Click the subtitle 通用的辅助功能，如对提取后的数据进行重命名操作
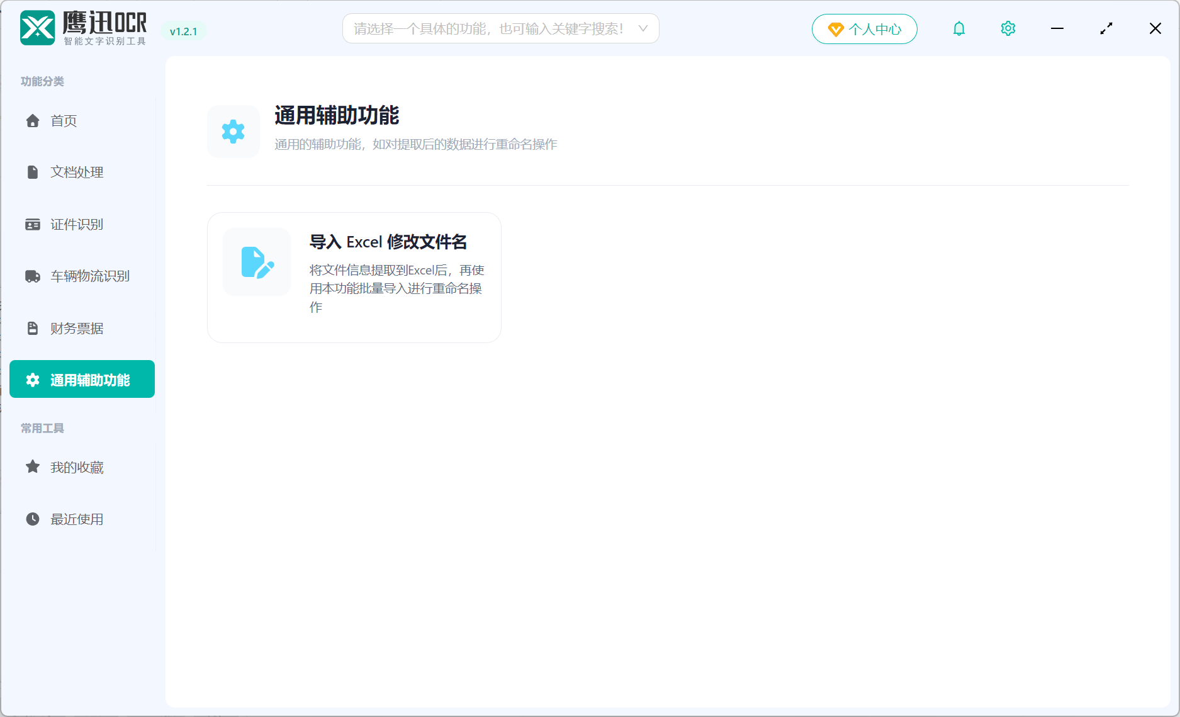 415,145
